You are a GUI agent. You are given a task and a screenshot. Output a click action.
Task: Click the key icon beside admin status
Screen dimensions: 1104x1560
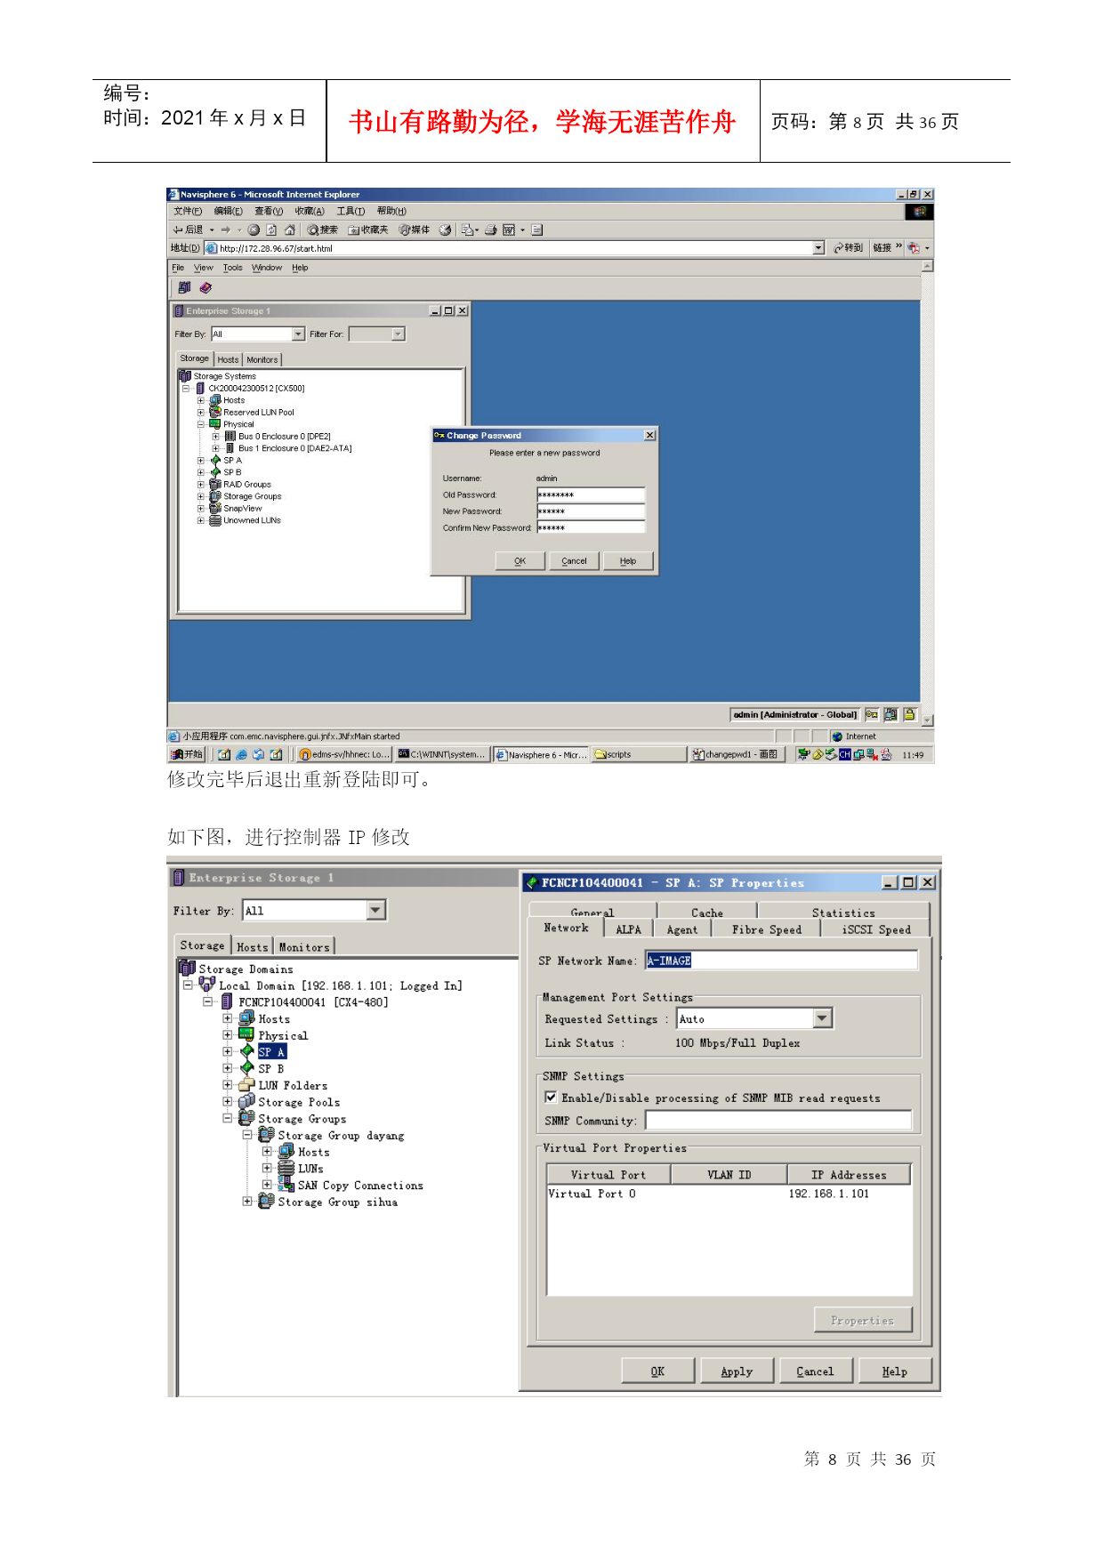[x=872, y=714]
